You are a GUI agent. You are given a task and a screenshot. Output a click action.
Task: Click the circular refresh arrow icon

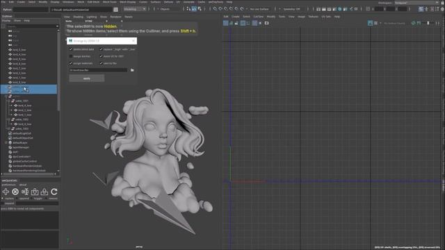pos(54,192)
